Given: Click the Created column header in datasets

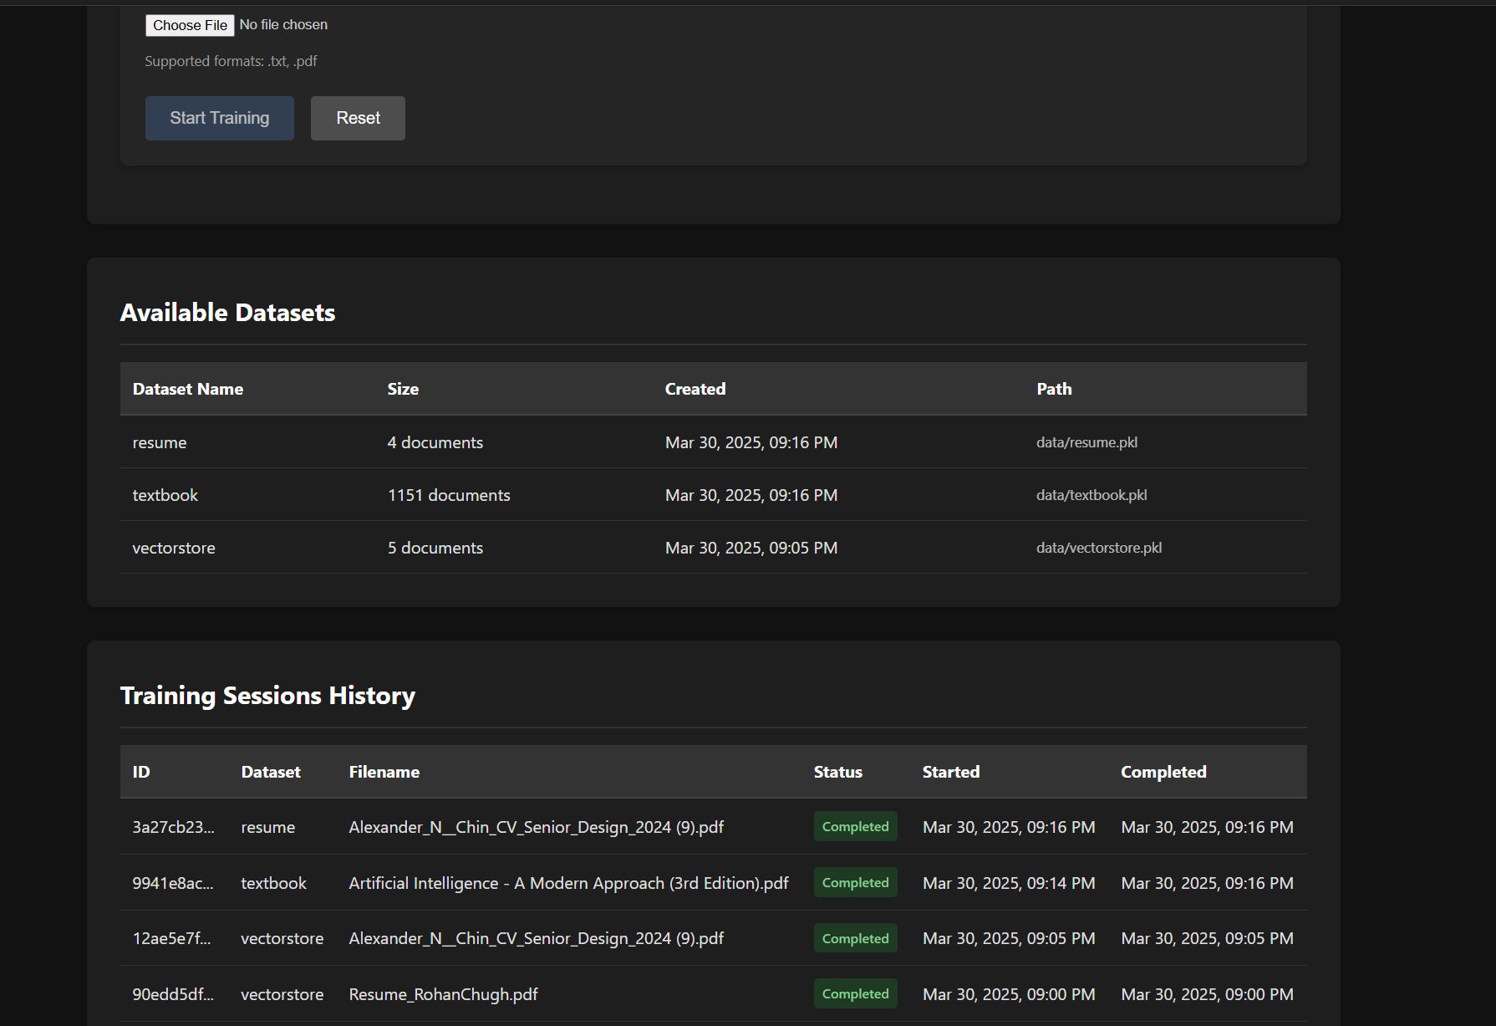Looking at the screenshot, I should coord(695,389).
